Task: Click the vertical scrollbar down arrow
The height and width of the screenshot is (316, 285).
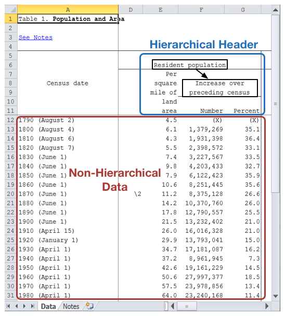Action: point(276,296)
